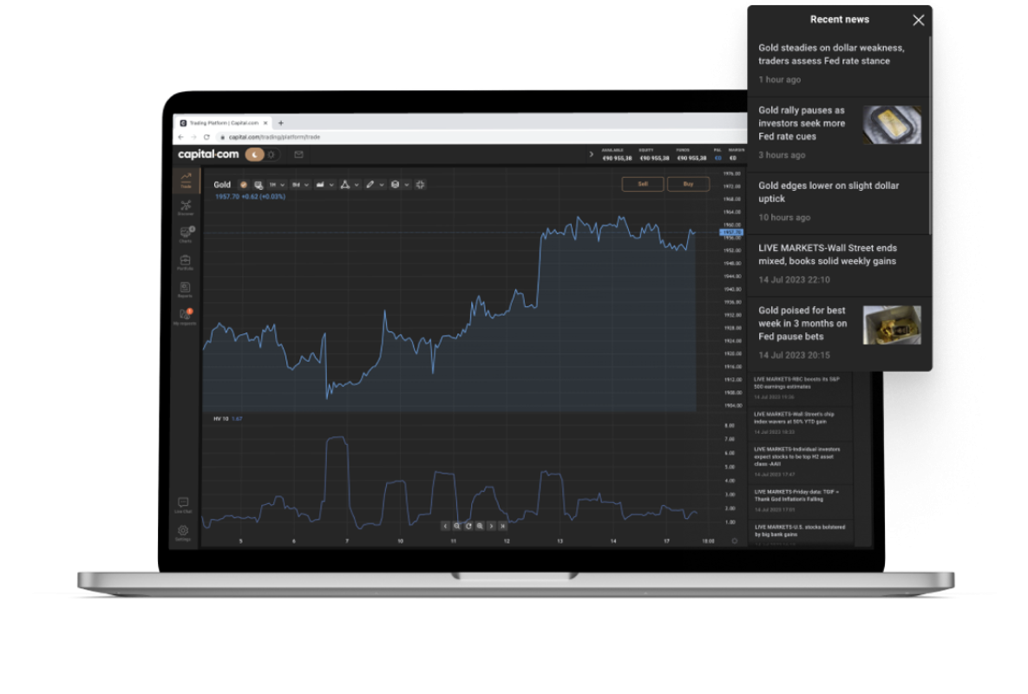This screenshot has height=694, width=1028.
Task: Reset chart view with the refresh icon
Action: pyautogui.click(x=468, y=526)
